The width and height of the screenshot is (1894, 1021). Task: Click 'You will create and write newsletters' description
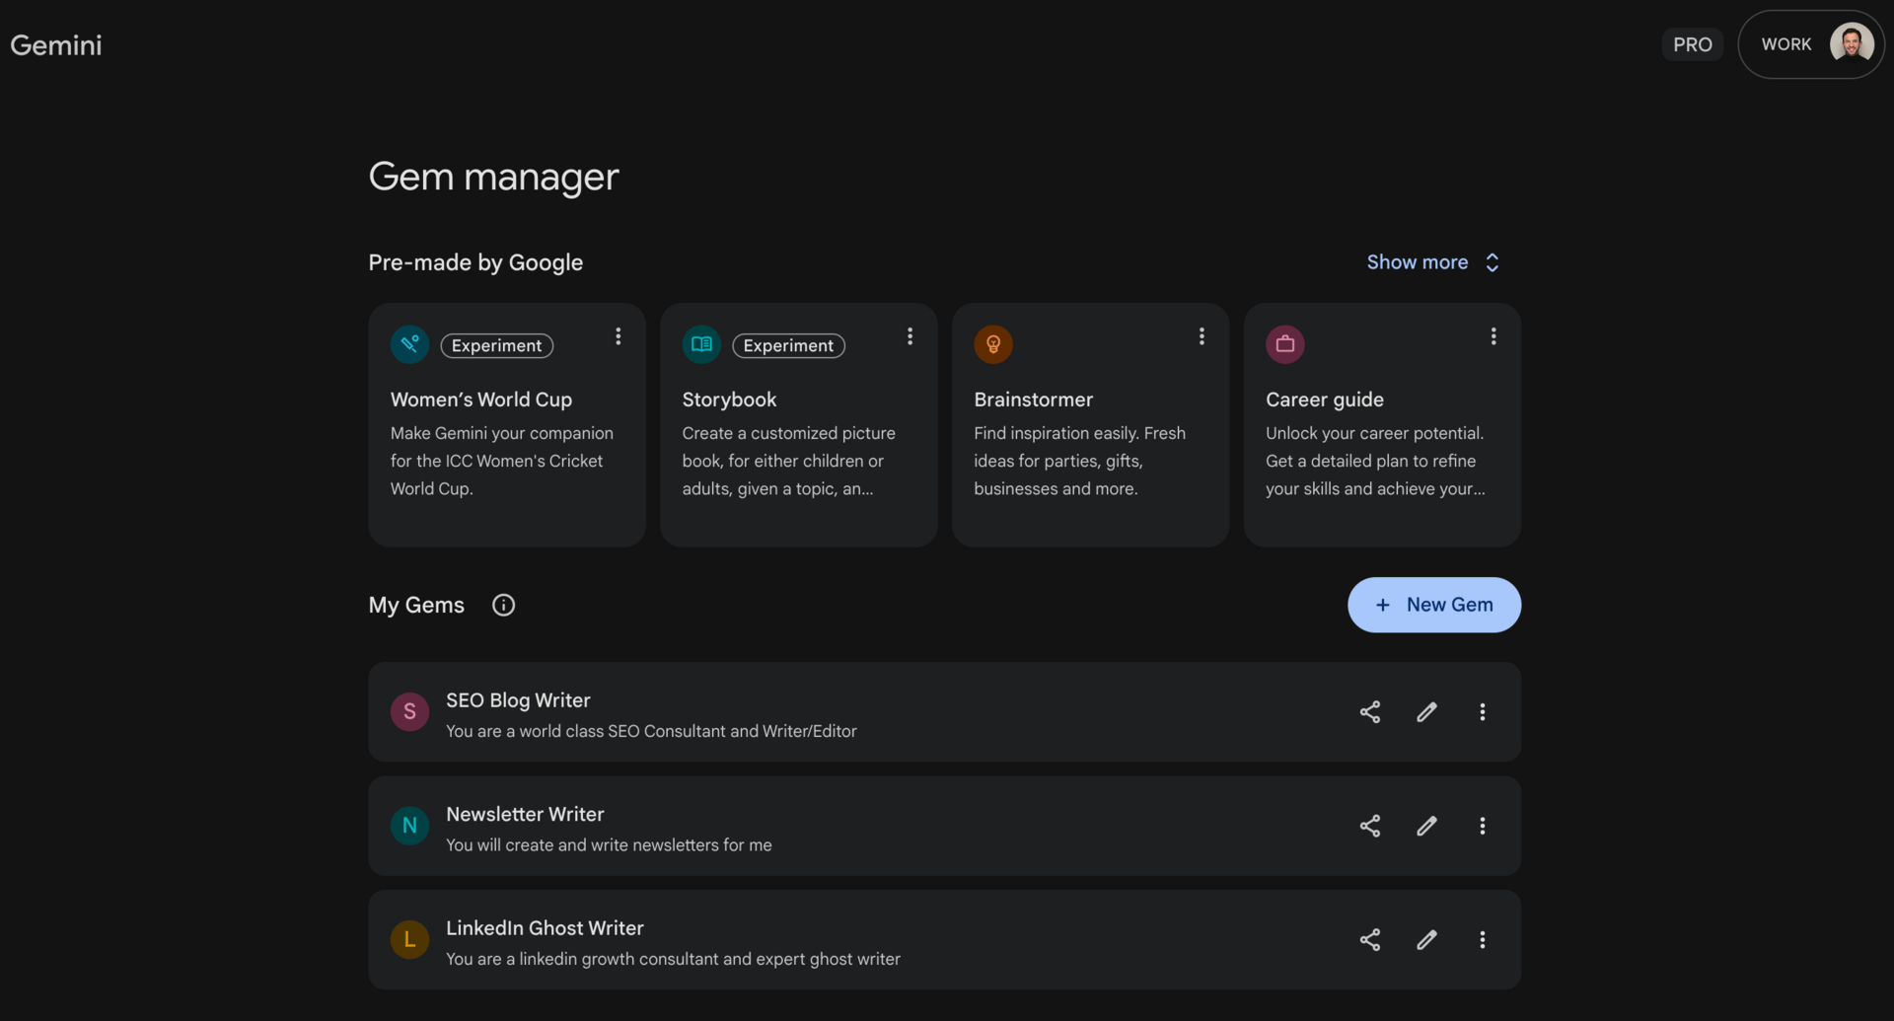(609, 845)
